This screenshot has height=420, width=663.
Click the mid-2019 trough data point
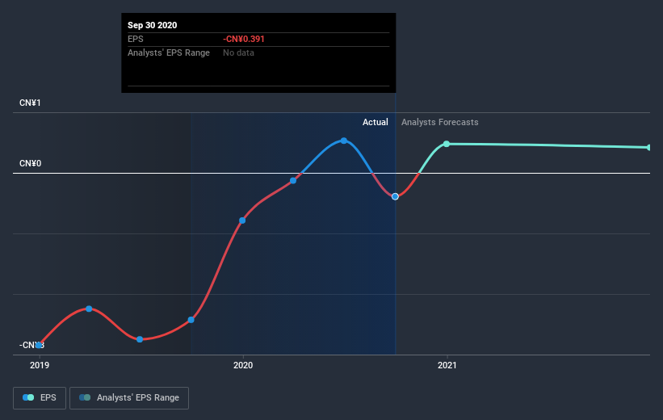[x=140, y=339]
